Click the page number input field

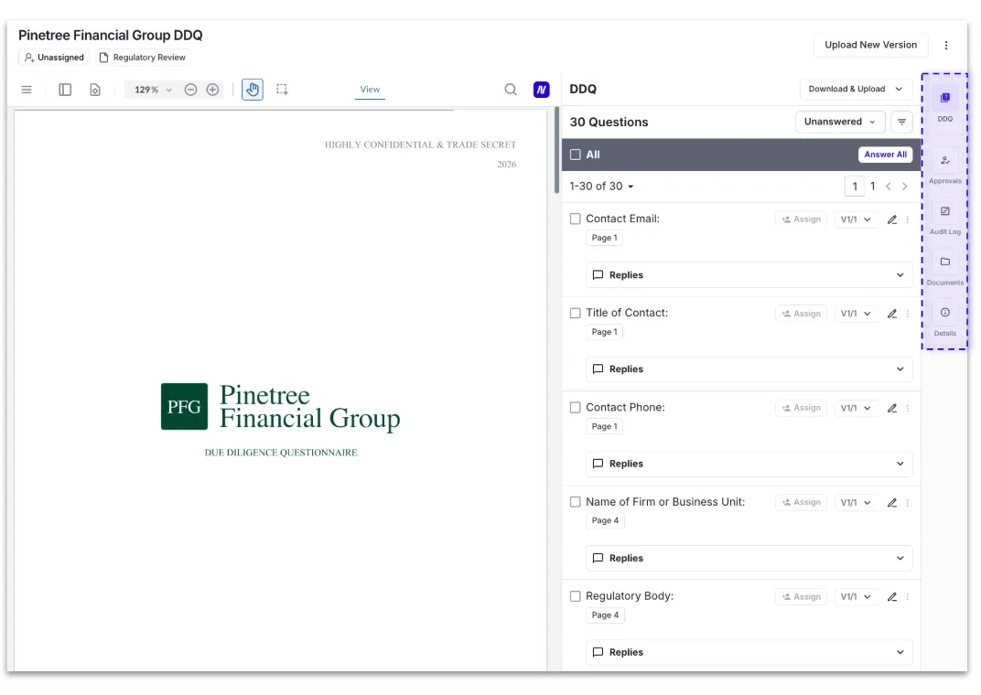[855, 187]
